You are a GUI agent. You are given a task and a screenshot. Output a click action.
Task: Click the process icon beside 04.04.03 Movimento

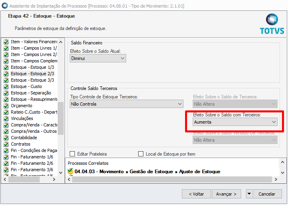point(70,171)
